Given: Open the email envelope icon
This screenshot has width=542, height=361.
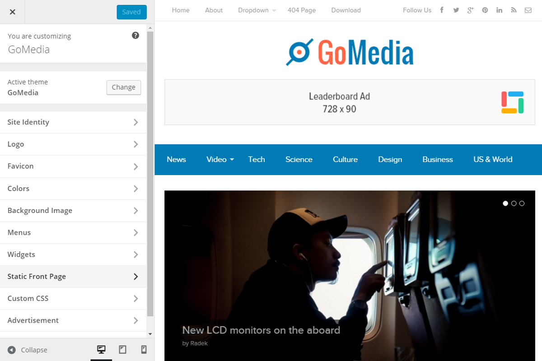Looking at the screenshot, I should 528,10.
